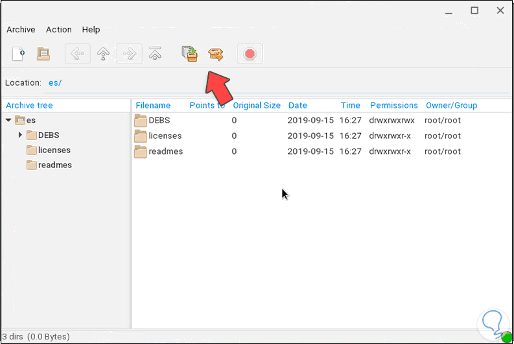Click the Location field showing es/

click(x=277, y=83)
